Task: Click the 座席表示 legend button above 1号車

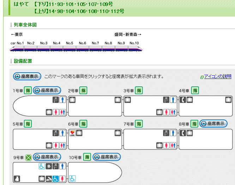Action: point(27,76)
